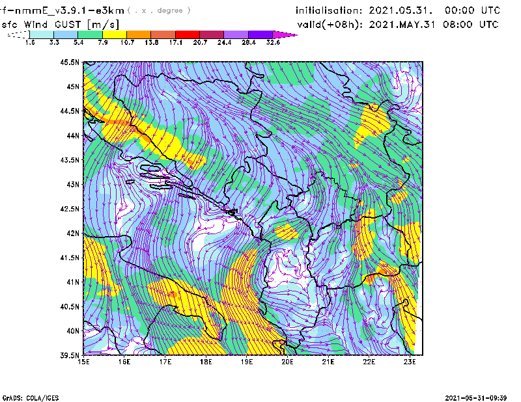The height and width of the screenshot is (402, 521).
Task: Click the '41N' latitude label
Action: 73,282
